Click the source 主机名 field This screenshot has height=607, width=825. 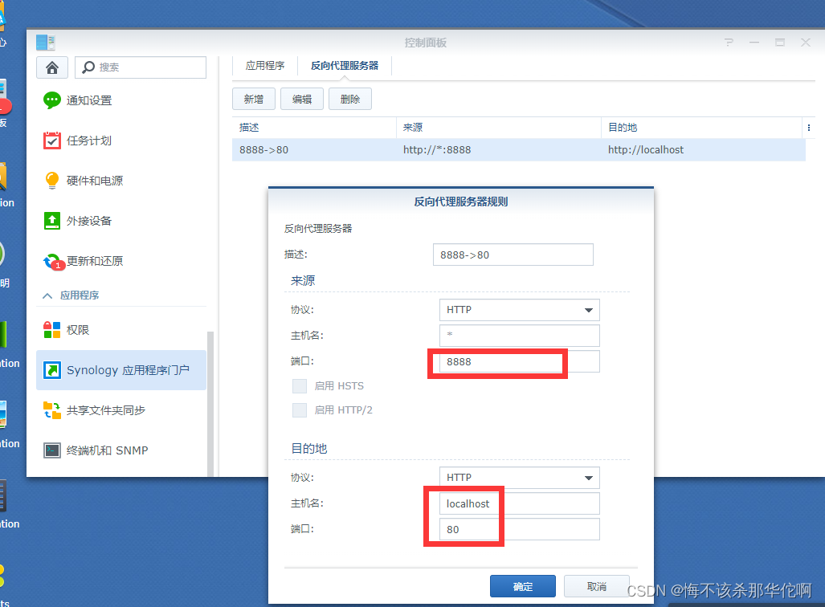(x=519, y=336)
